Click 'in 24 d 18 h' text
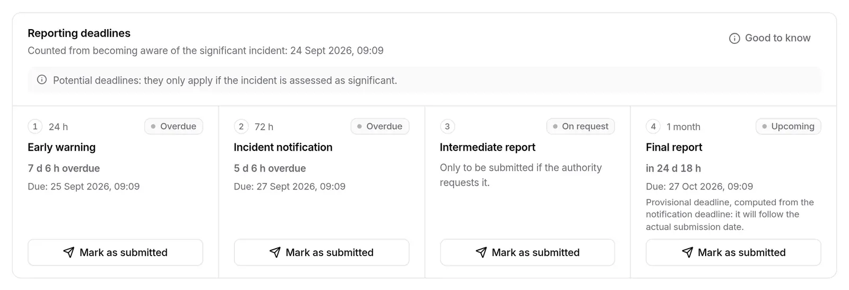Image resolution: width=849 pixels, height=290 pixels. (673, 168)
